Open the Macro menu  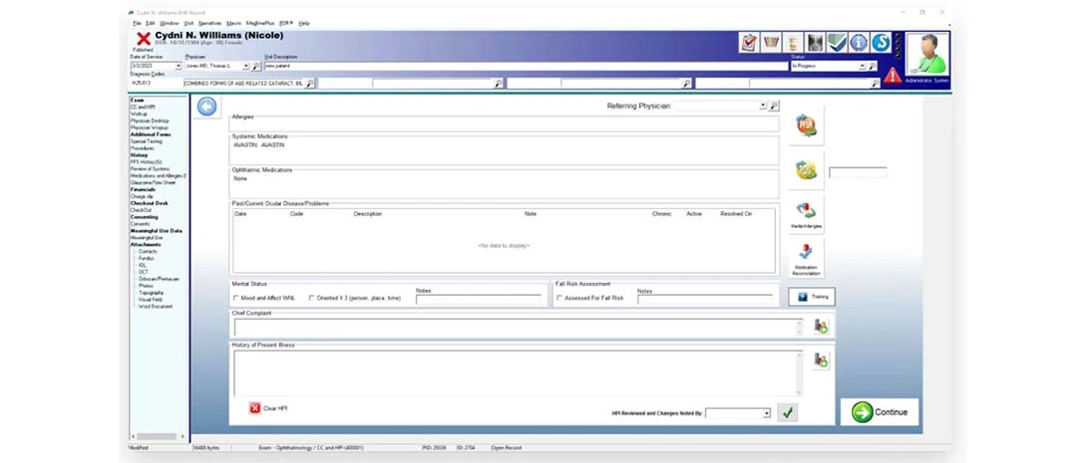(234, 23)
